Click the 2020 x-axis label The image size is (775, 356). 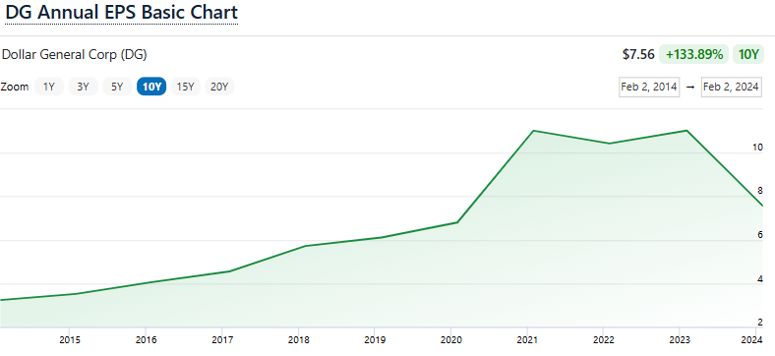pyautogui.click(x=450, y=340)
